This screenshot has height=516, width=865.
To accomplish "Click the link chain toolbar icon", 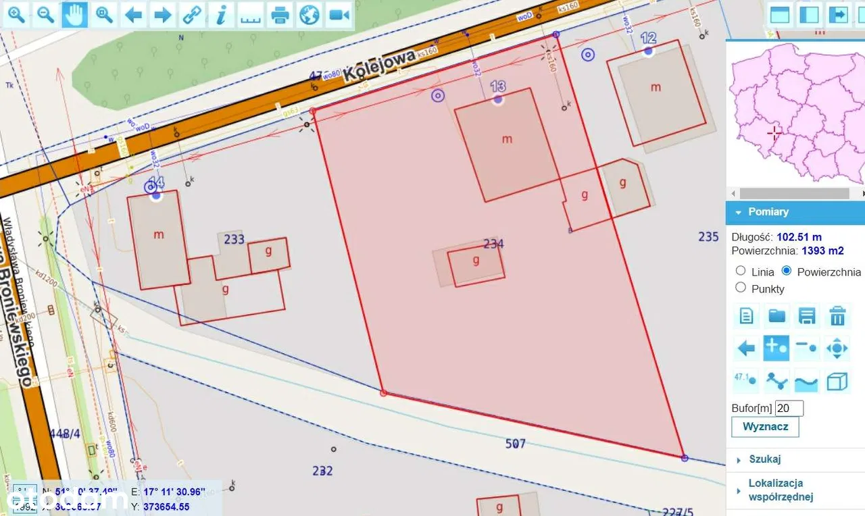I will pyautogui.click(x=192, y=15).
